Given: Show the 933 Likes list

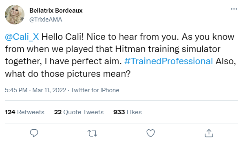Looking at the screenshot, I should [x=127, y=112].
